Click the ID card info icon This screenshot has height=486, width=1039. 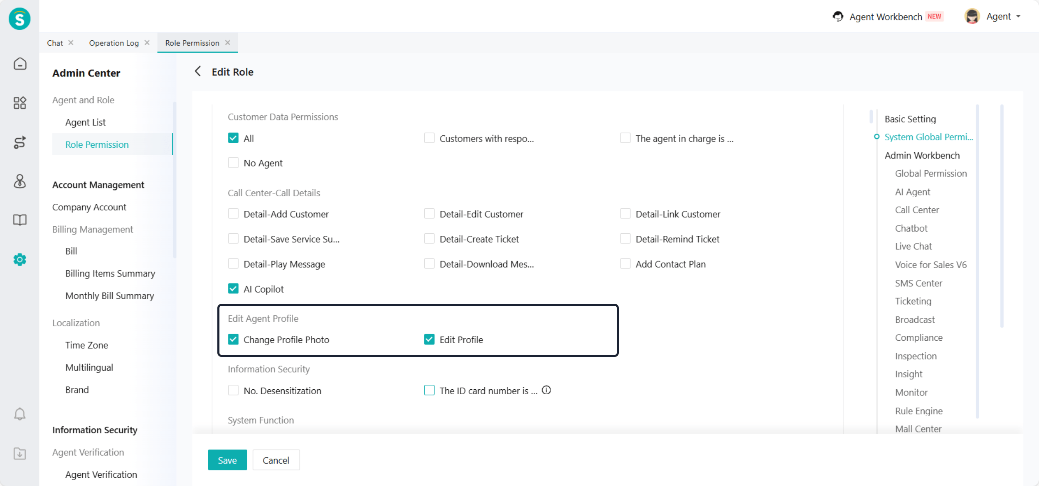click(547, 390)
